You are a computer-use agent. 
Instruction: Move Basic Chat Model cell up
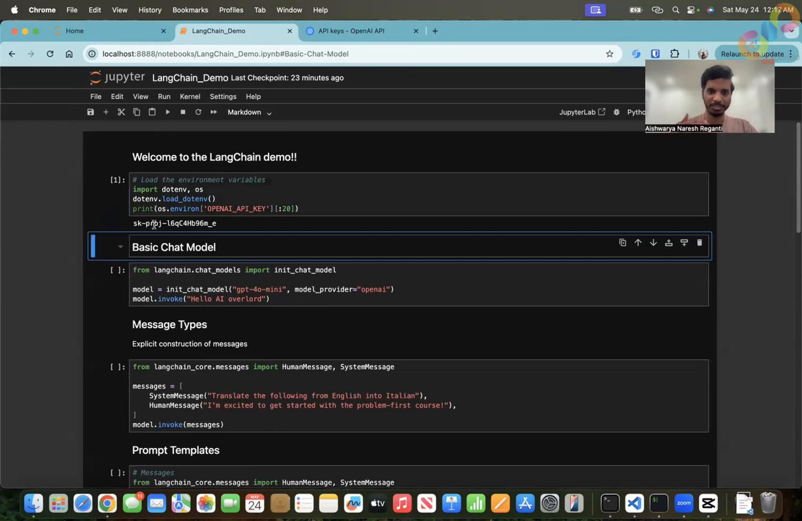click(638, 243)
